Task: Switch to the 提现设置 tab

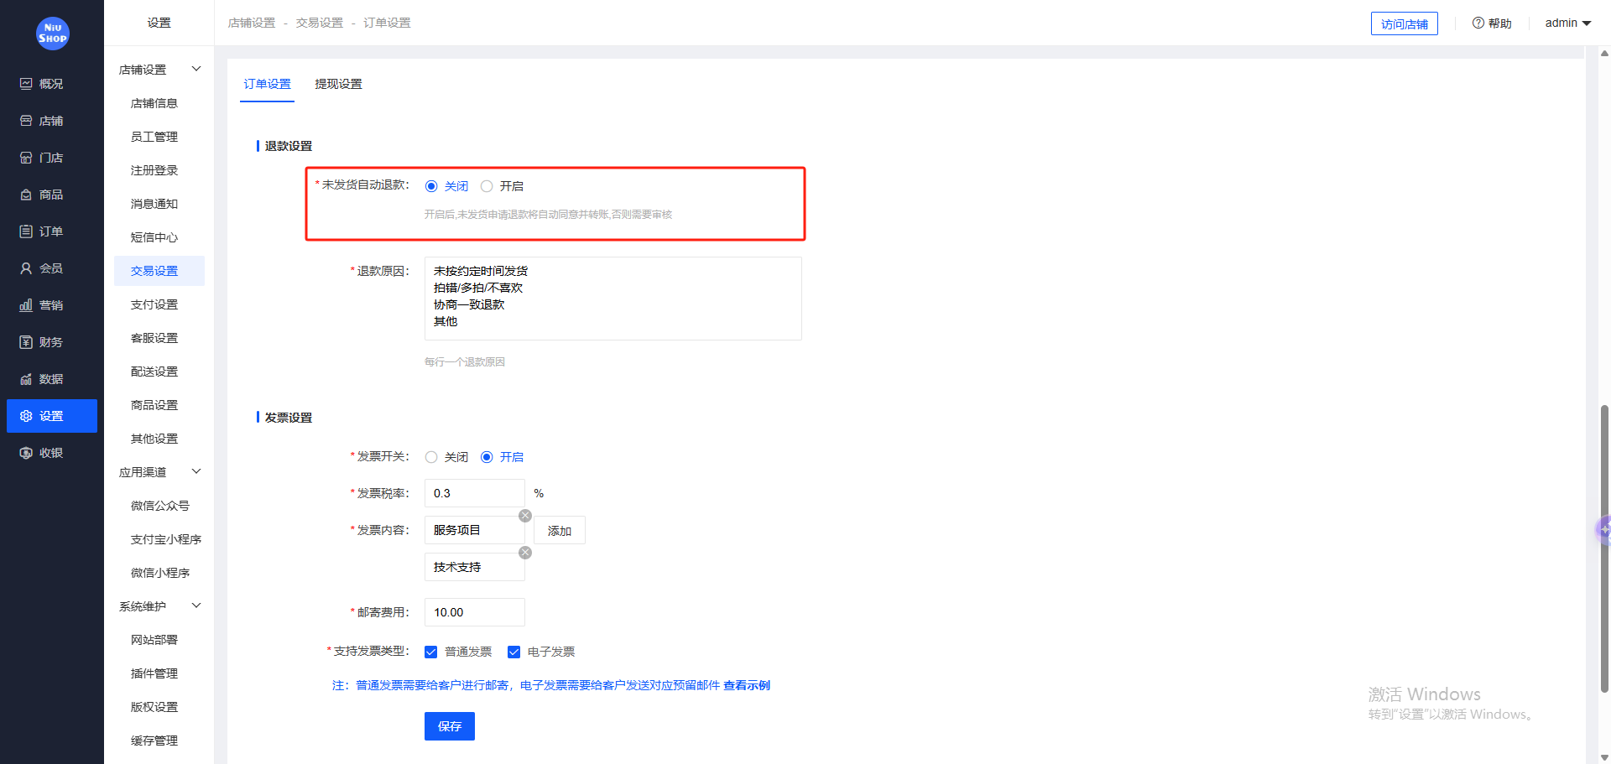Action: pyautogui.click(x=338, y=84)
